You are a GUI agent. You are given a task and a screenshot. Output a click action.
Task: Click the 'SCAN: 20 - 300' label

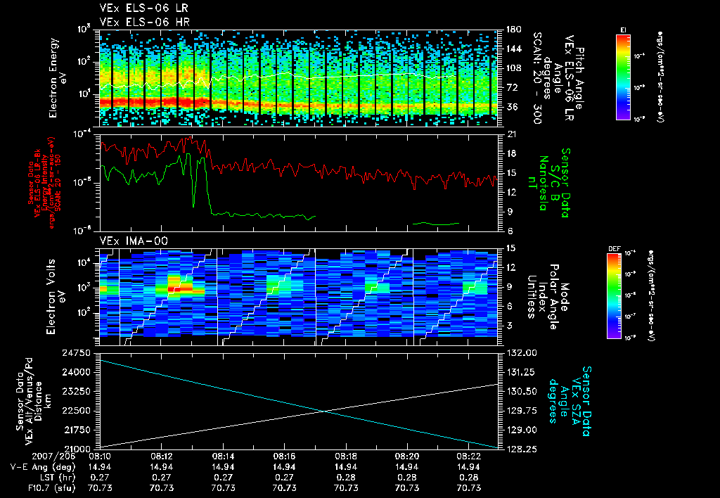pos(537,78)
